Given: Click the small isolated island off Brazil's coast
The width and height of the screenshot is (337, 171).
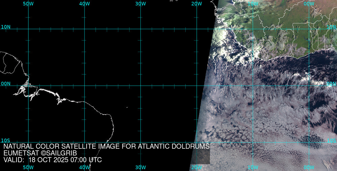Looking at the screenshot, I should point(127,107).
